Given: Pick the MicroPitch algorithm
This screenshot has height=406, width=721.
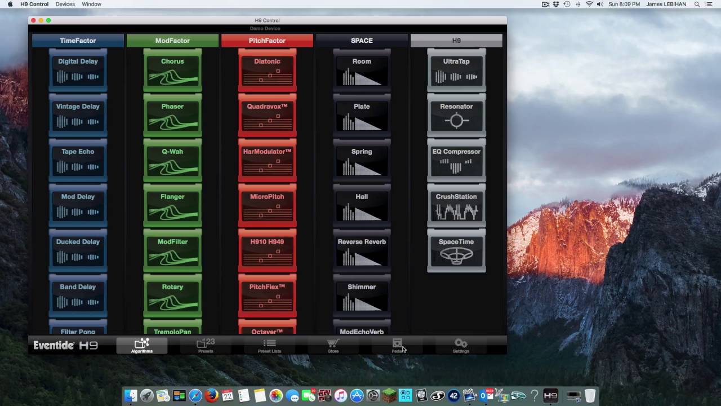Looking at the screenshot, I should 267,205.
